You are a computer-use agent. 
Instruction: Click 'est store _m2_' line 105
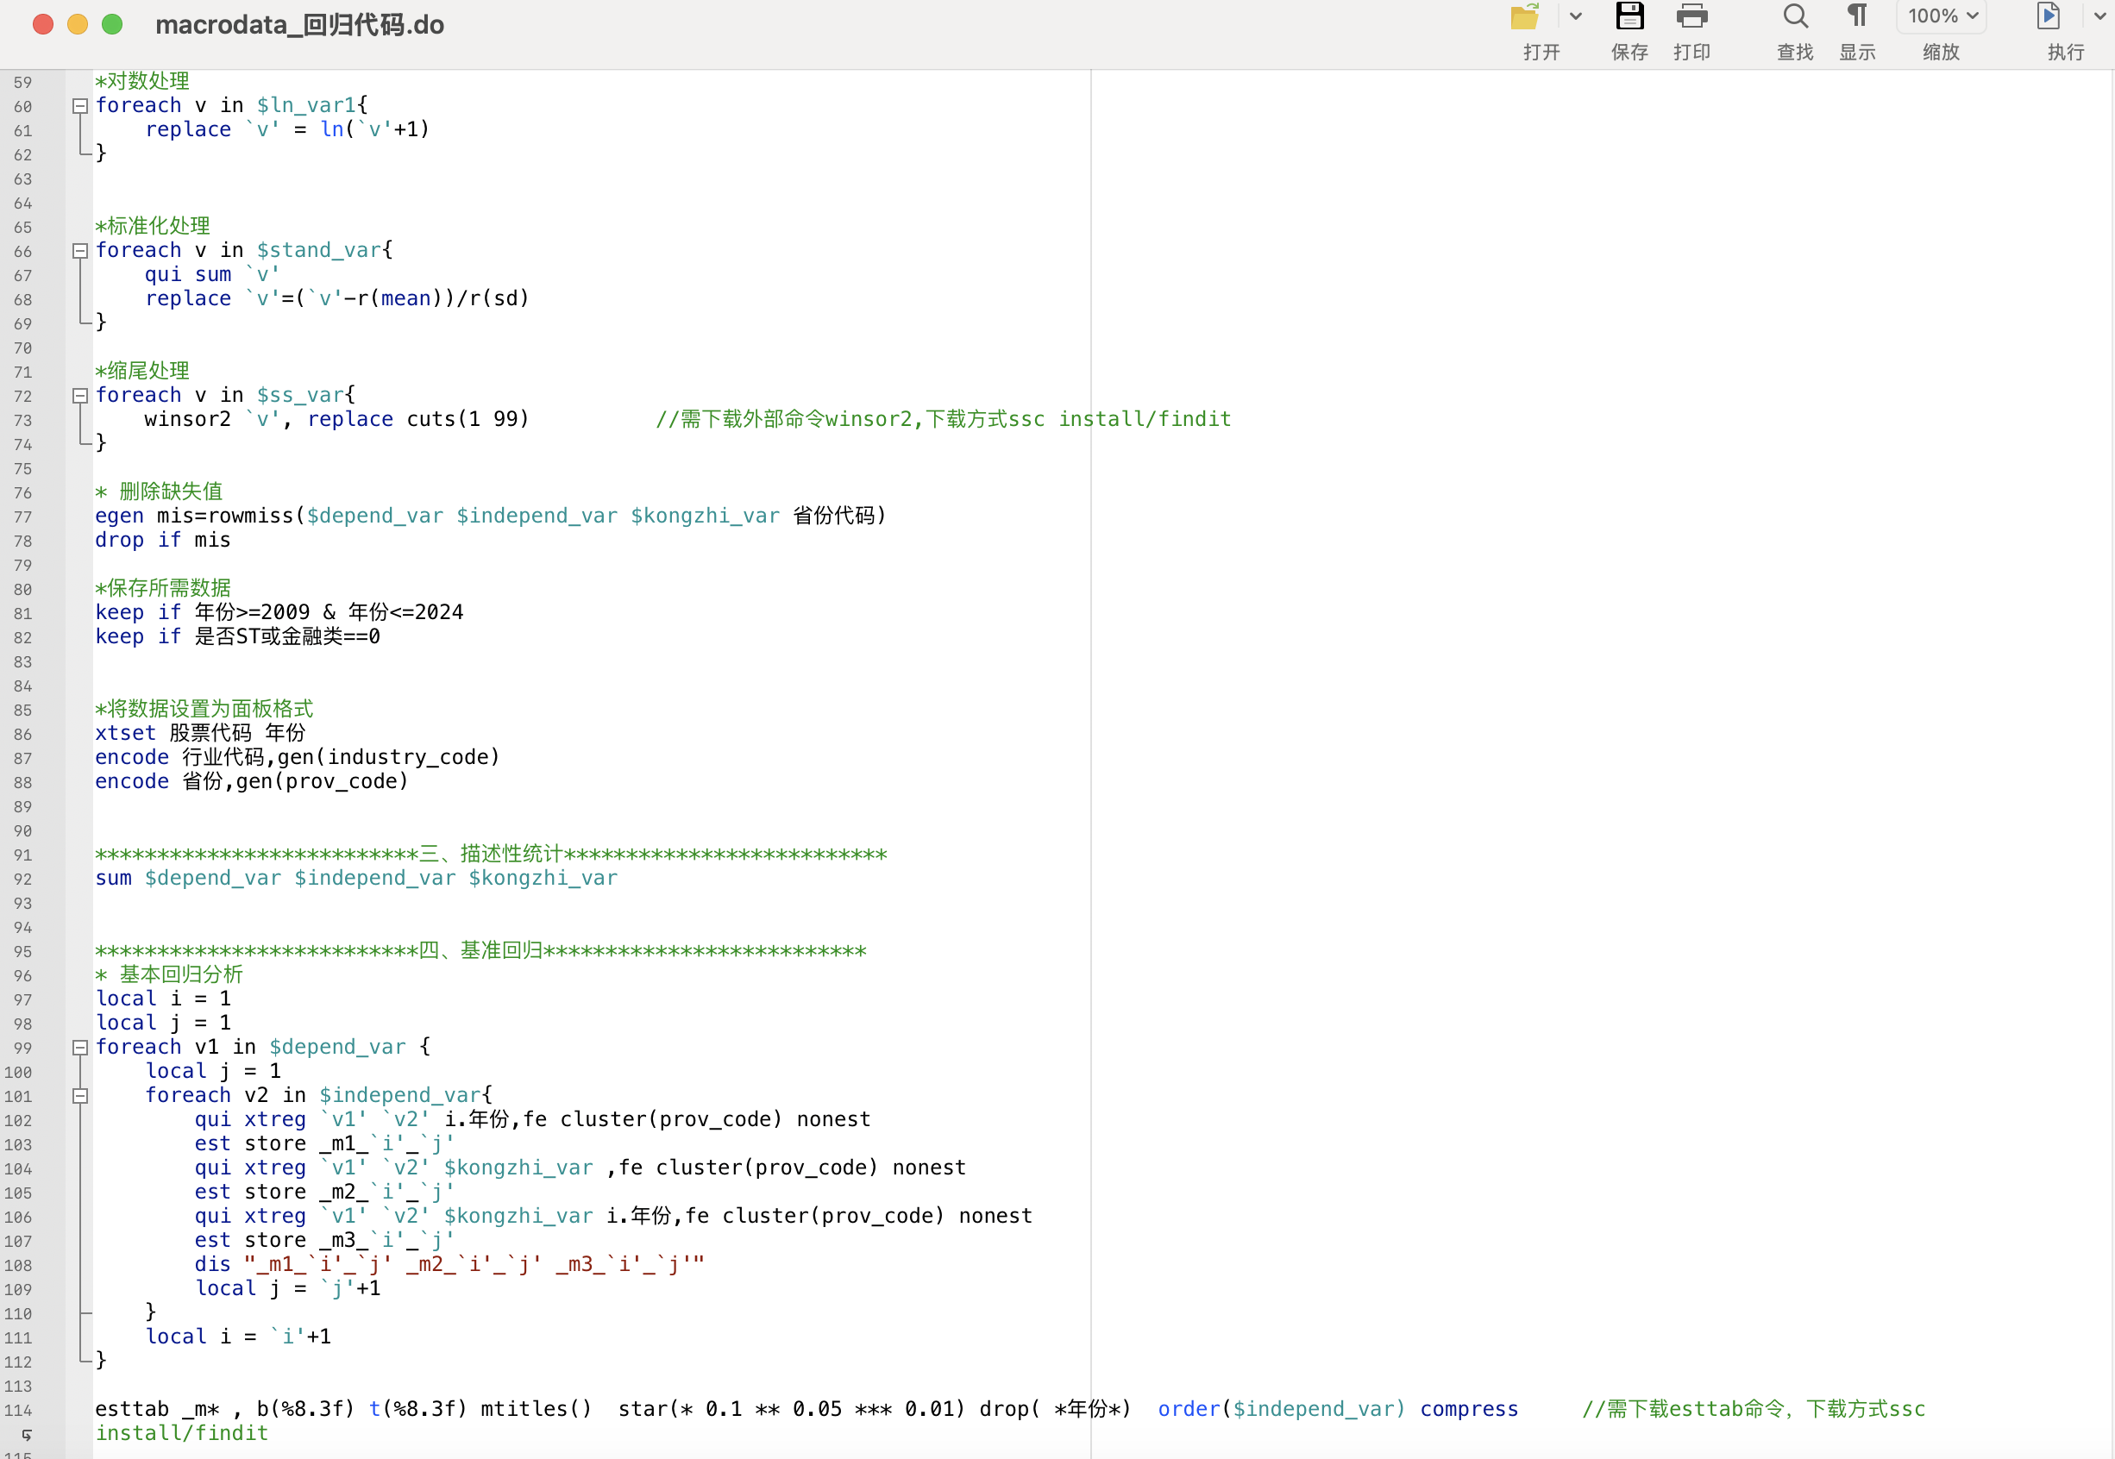click(x=323, y=1192)
